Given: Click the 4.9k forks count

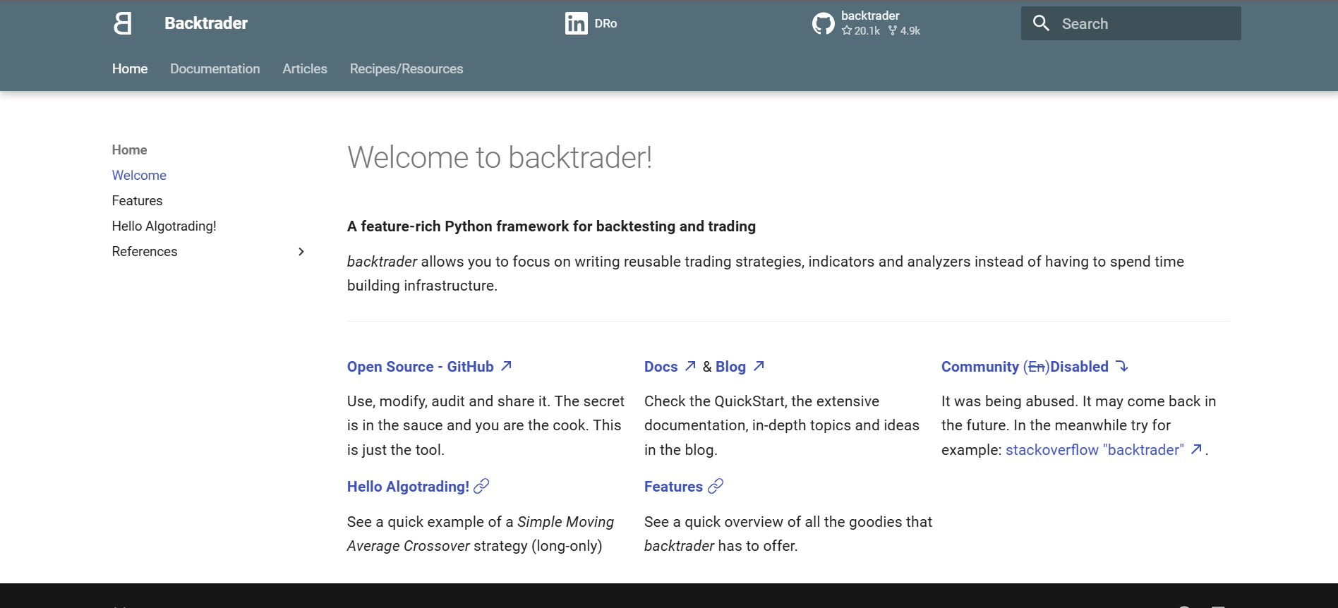Looking at the screenshot, I should tap(904, 31).
